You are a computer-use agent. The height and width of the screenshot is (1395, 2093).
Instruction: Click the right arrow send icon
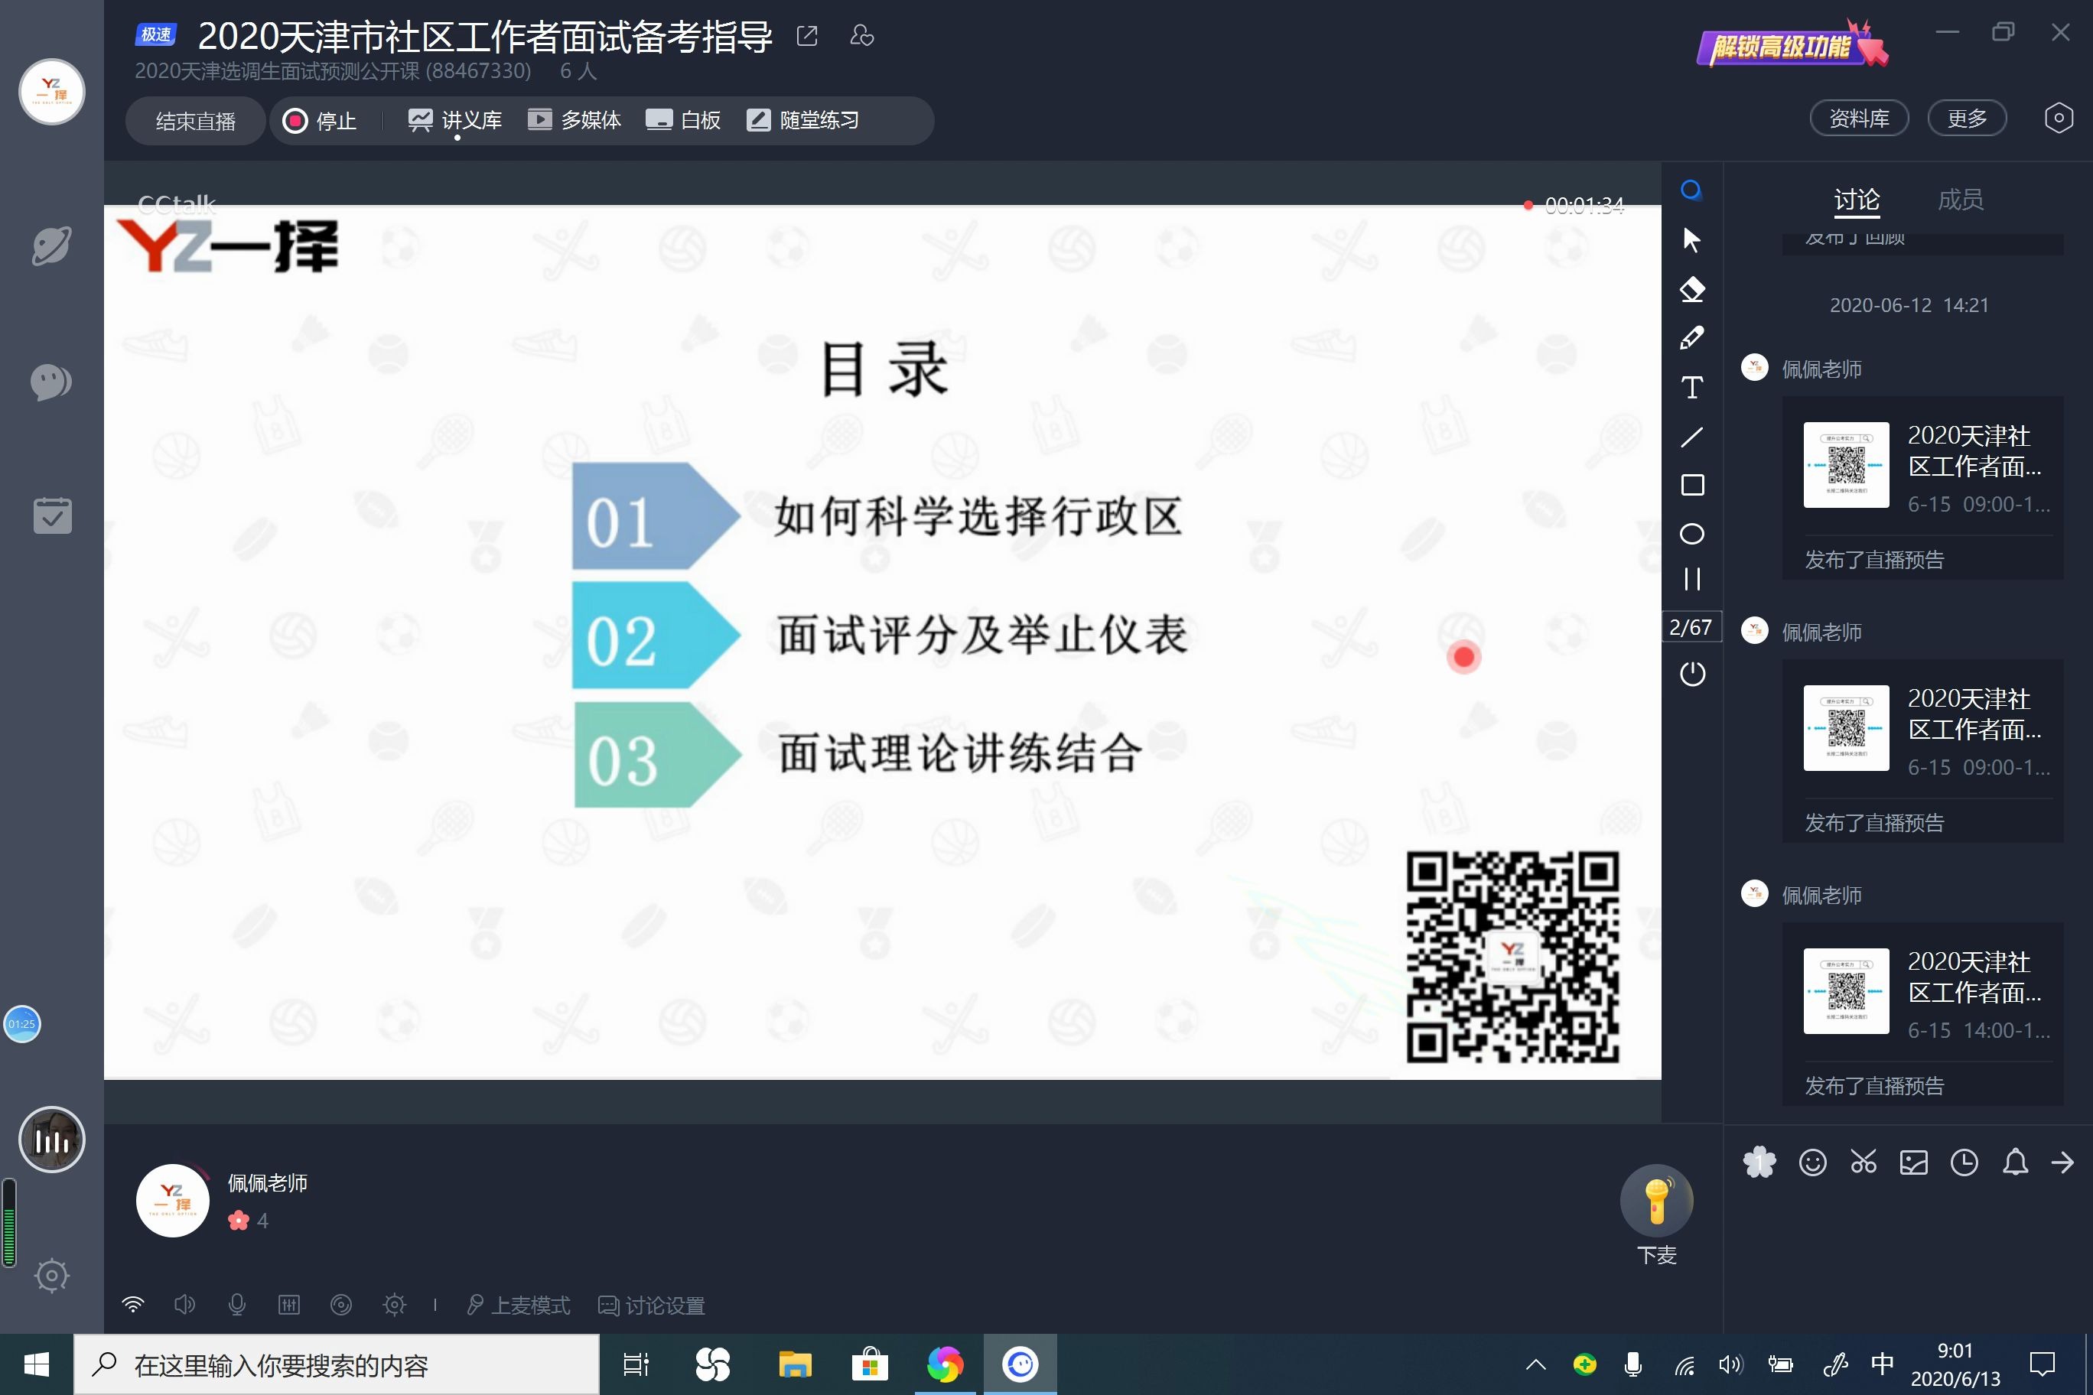click(2062, 1162)
